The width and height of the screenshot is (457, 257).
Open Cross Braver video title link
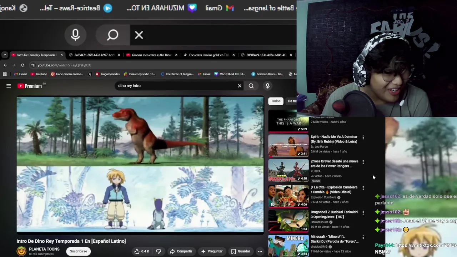[x=334, y=163]
